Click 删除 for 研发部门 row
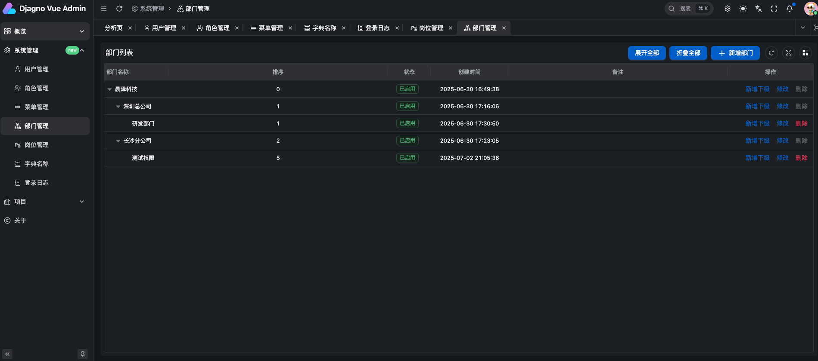Viewport: 818px width, 361px height. coord(801,123)
